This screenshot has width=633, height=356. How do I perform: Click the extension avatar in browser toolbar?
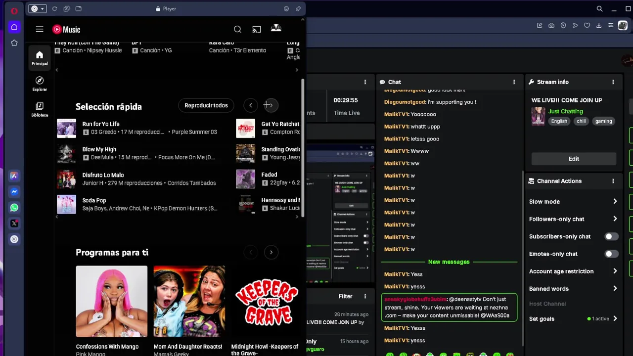click(623, 26)
